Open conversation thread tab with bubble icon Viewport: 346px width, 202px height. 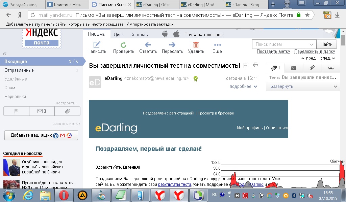pos(275,68)
